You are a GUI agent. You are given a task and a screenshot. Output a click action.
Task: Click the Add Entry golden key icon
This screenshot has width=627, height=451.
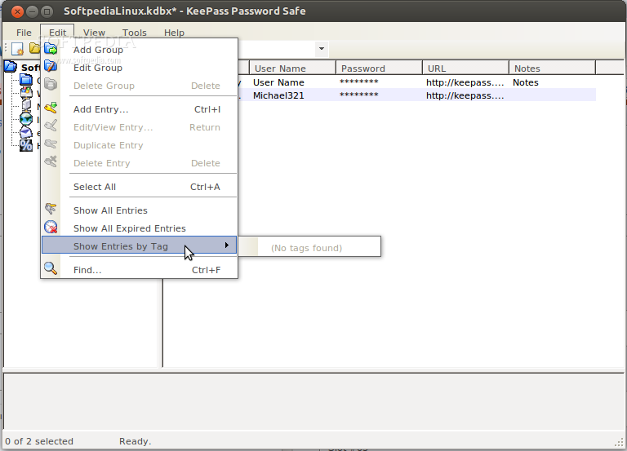click(51, 108)
